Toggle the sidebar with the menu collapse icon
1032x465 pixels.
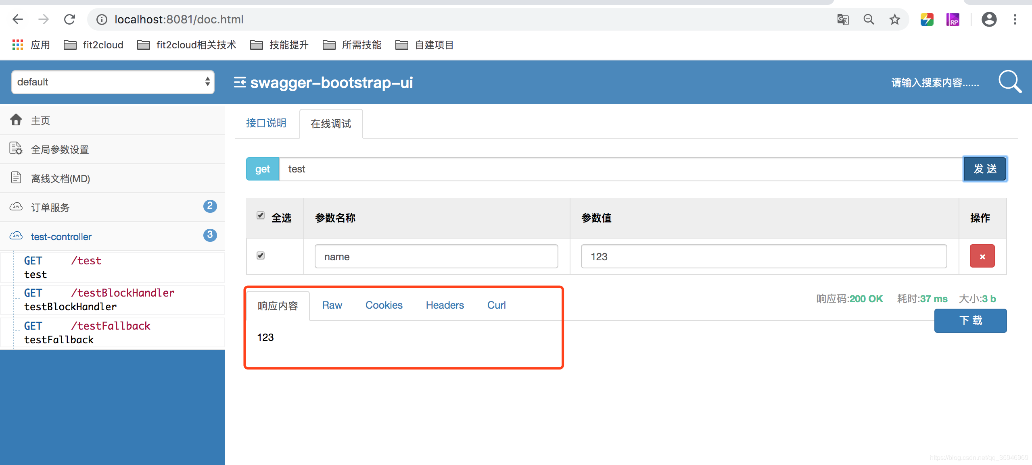[x=240, y=82]
